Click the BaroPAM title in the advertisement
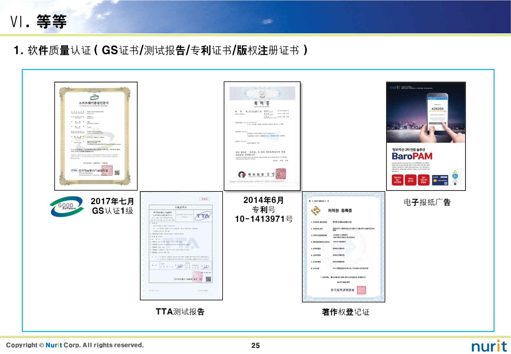The height and width of the screenshot is (354, 511). pos(412,156)
